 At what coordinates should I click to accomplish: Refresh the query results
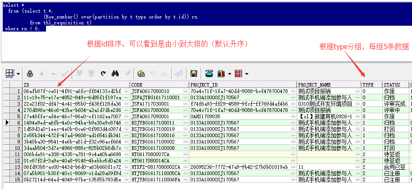(103, 74)
